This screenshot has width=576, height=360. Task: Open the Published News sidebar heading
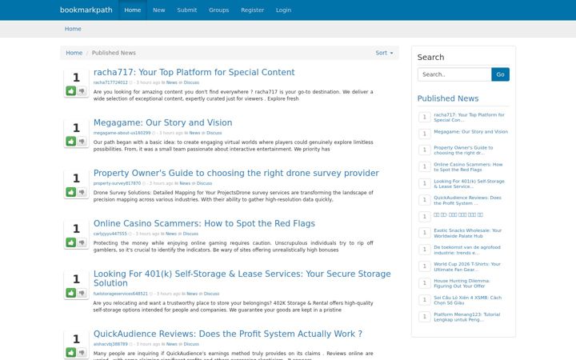(448, 98)
